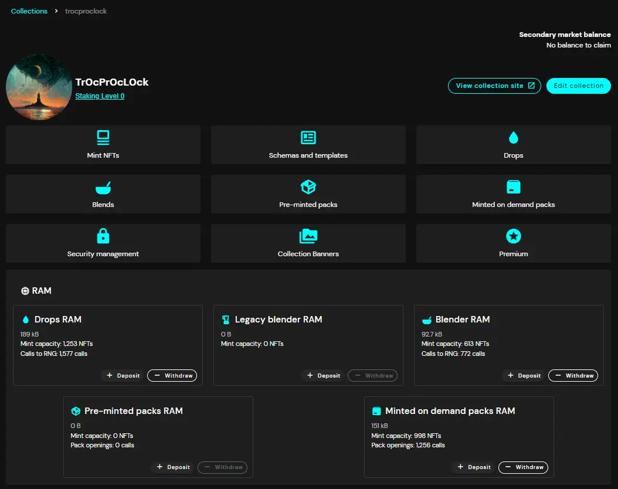Screen dimensions: 618x489
Task: Click the Schemas and templates icon
Action: pyautogui.click(x=308, y=138)
